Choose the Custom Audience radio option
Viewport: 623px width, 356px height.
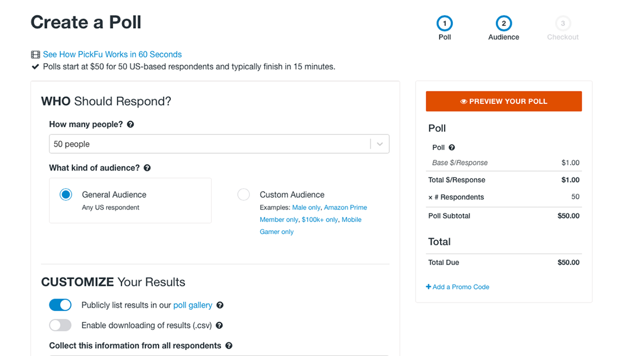point(243,195)
